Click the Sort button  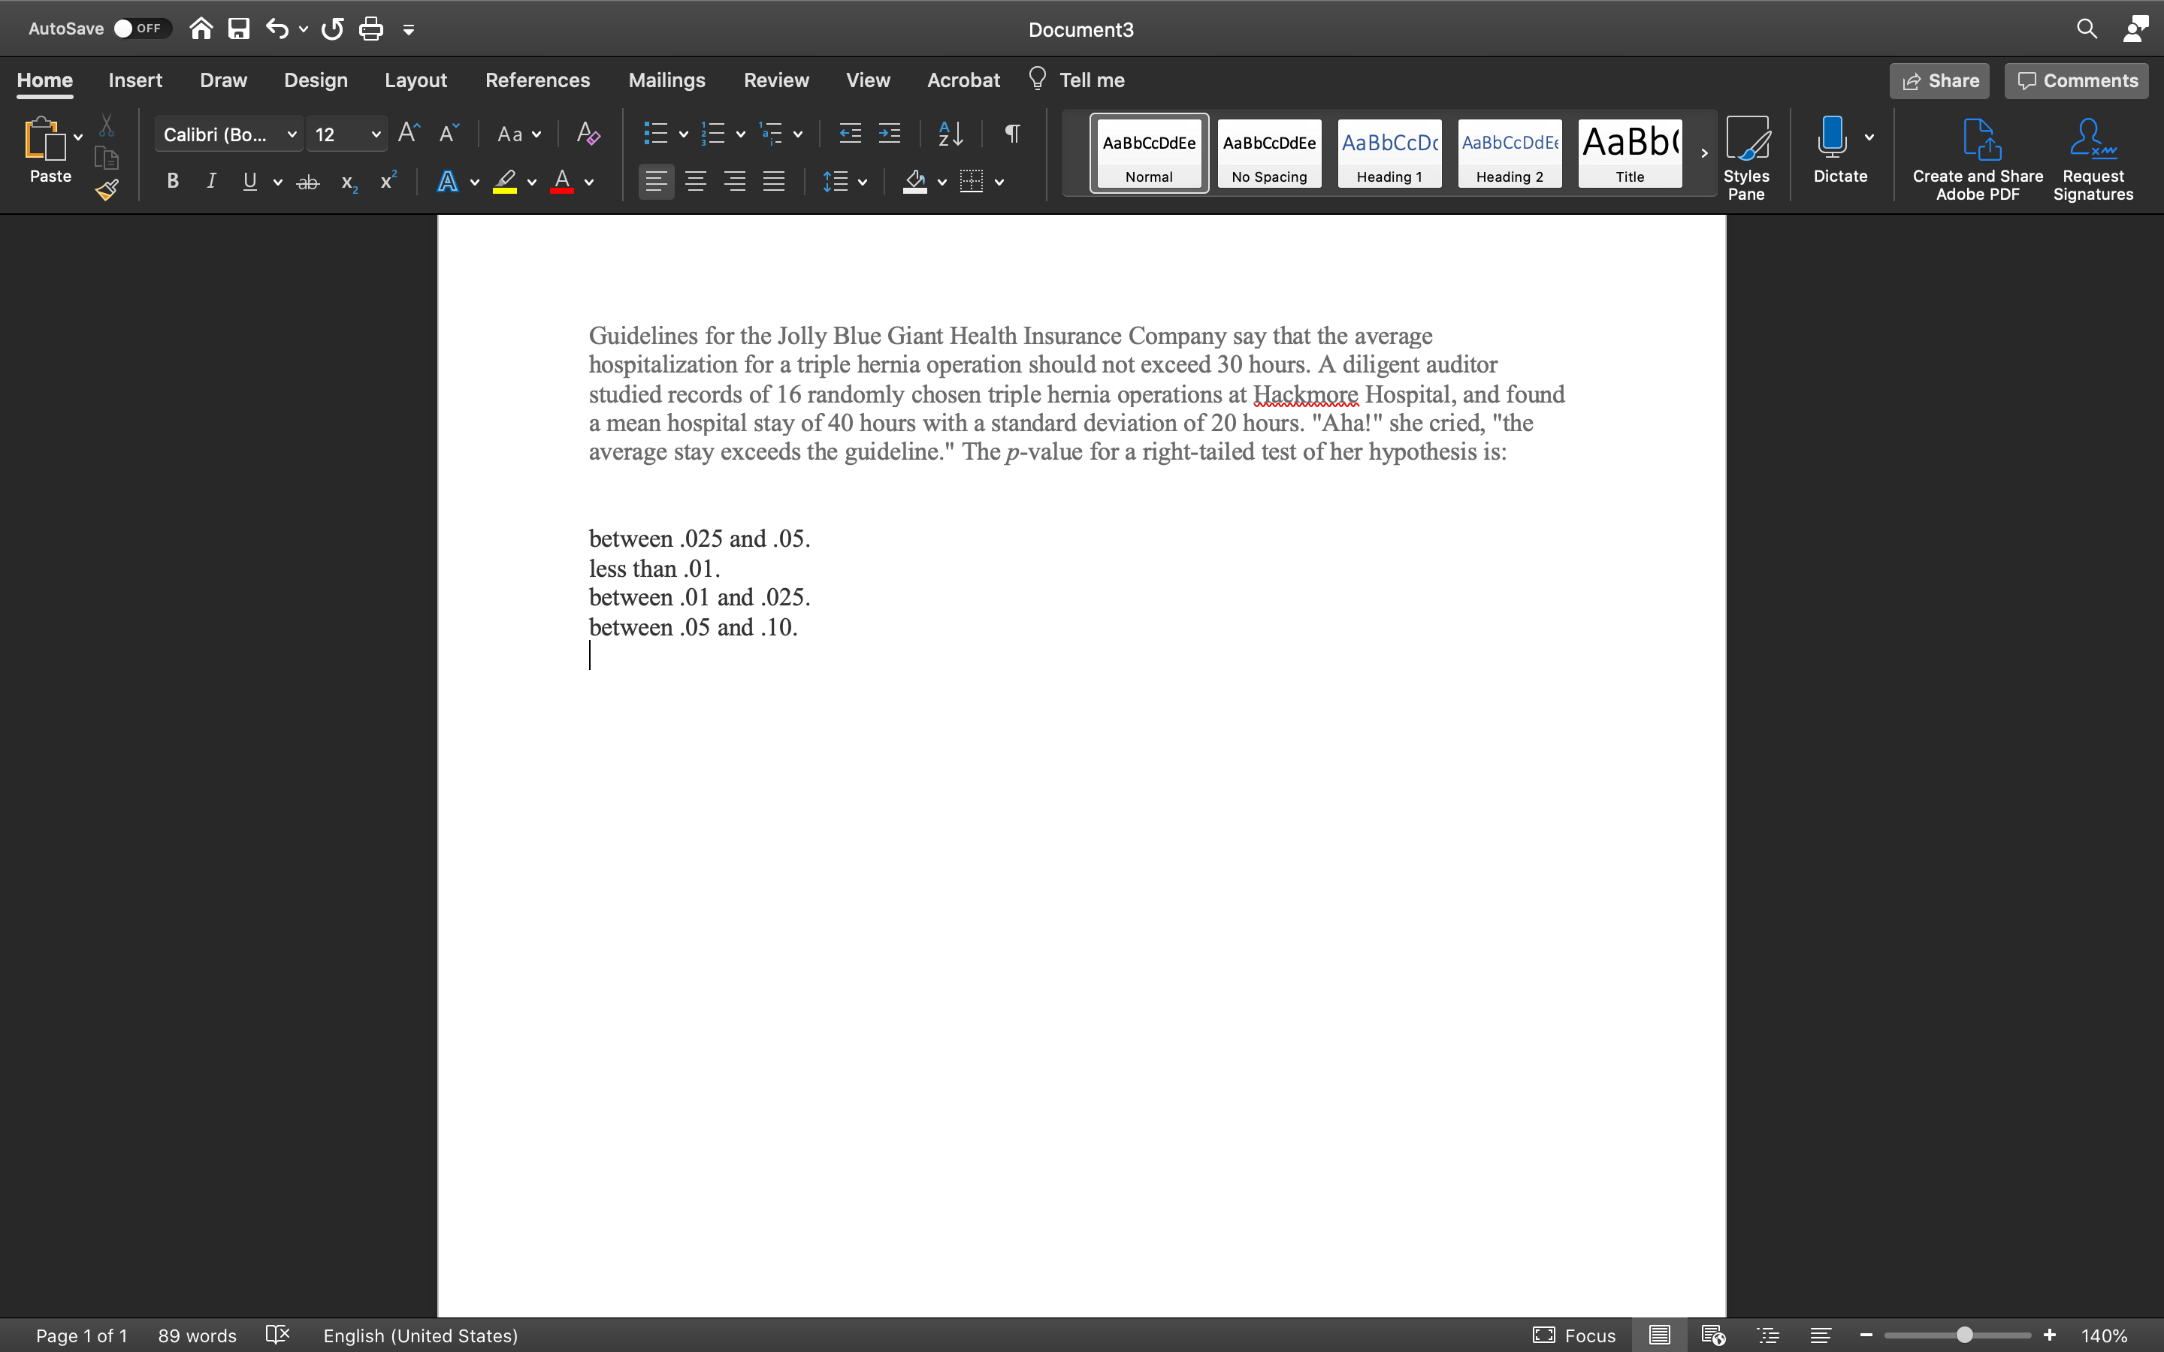(950, 133)
